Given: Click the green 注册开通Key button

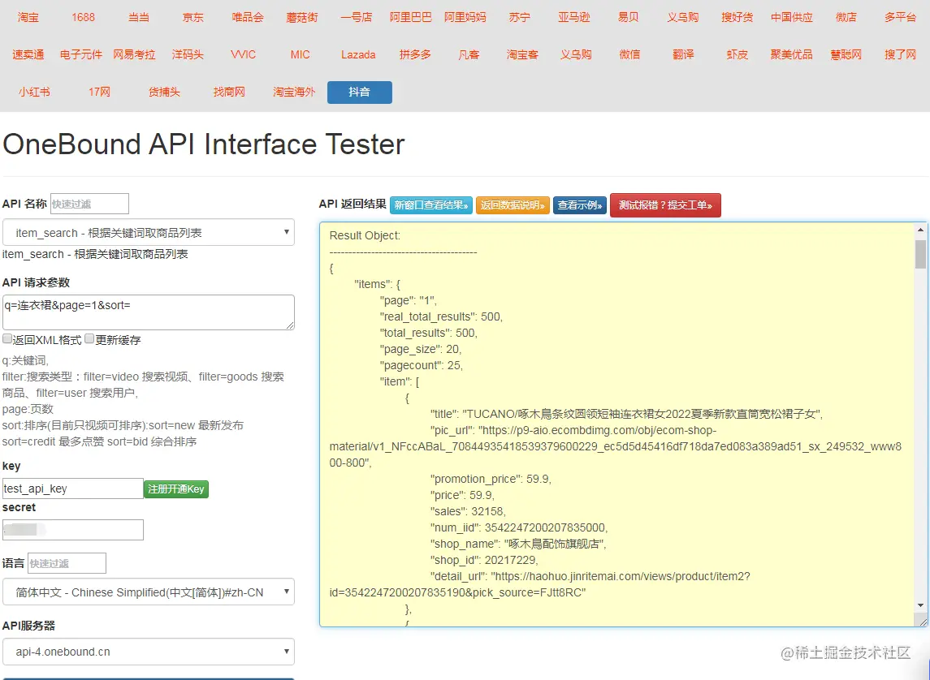Looking at the screenshot, I should point(176,488).
